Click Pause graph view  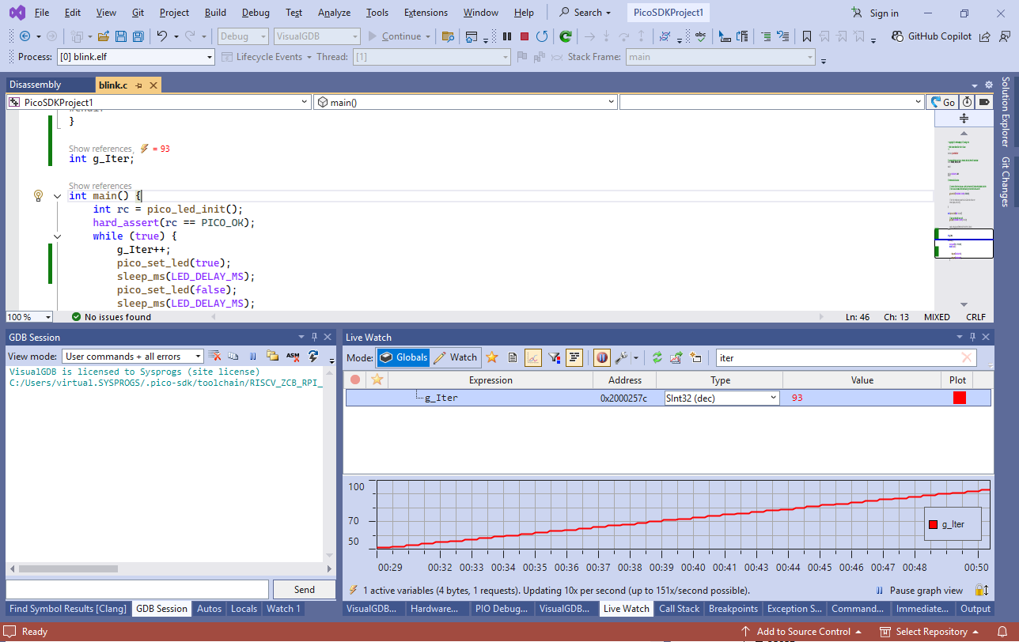927,591
